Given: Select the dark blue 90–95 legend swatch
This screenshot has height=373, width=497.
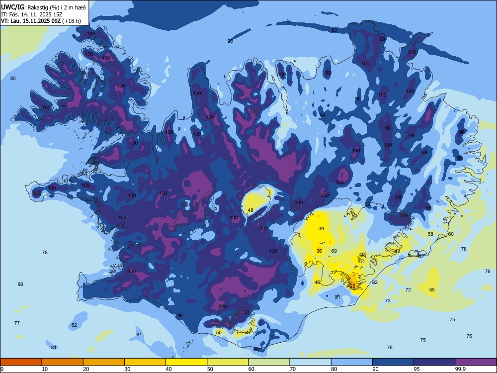Looking at the screenshot, I should 393,362.
